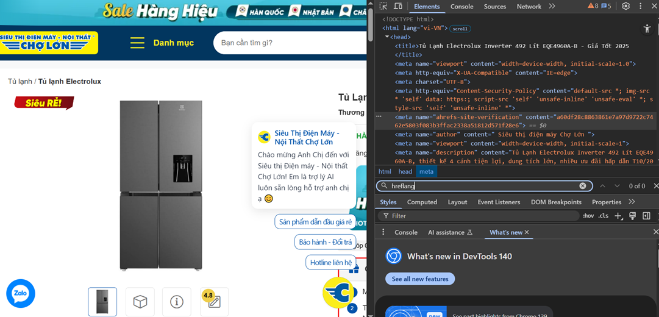Activate the inspect element picker tool
This screenshot has width=659, height=317.
(383, 6)
